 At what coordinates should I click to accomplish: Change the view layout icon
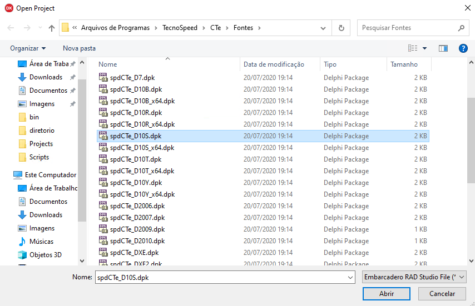pos(413,48)
